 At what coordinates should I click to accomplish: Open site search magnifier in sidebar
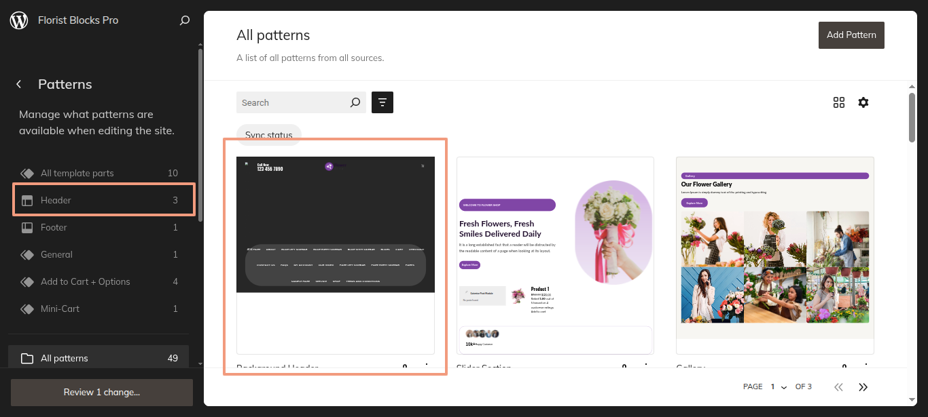184,20
